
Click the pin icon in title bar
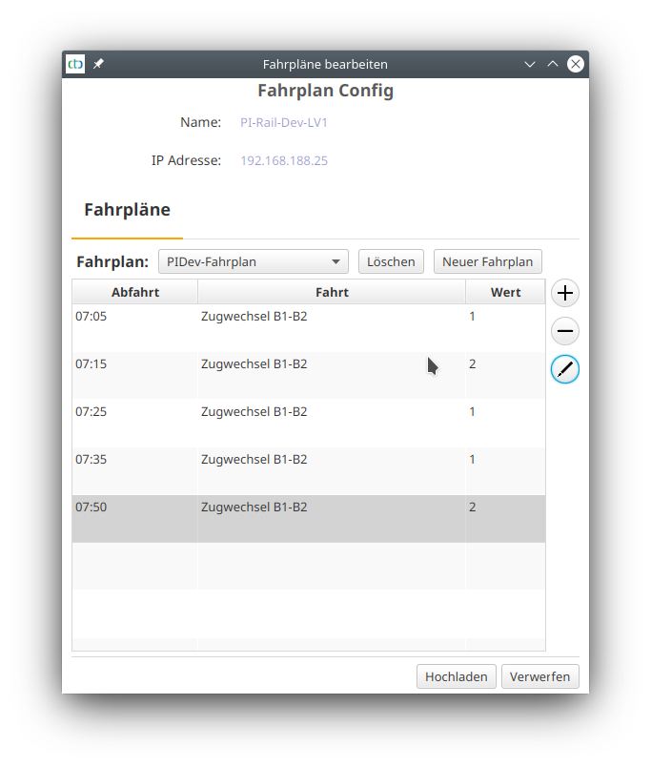pyautogui.click(x=99, y=64)
